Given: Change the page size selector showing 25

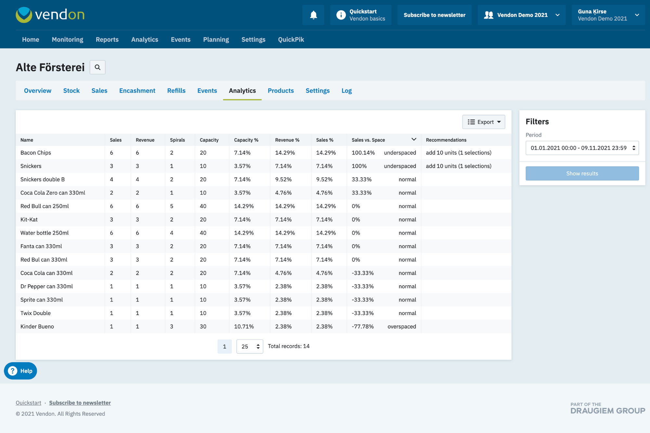Looking at the screenshot, I should (x=250, y=346).
